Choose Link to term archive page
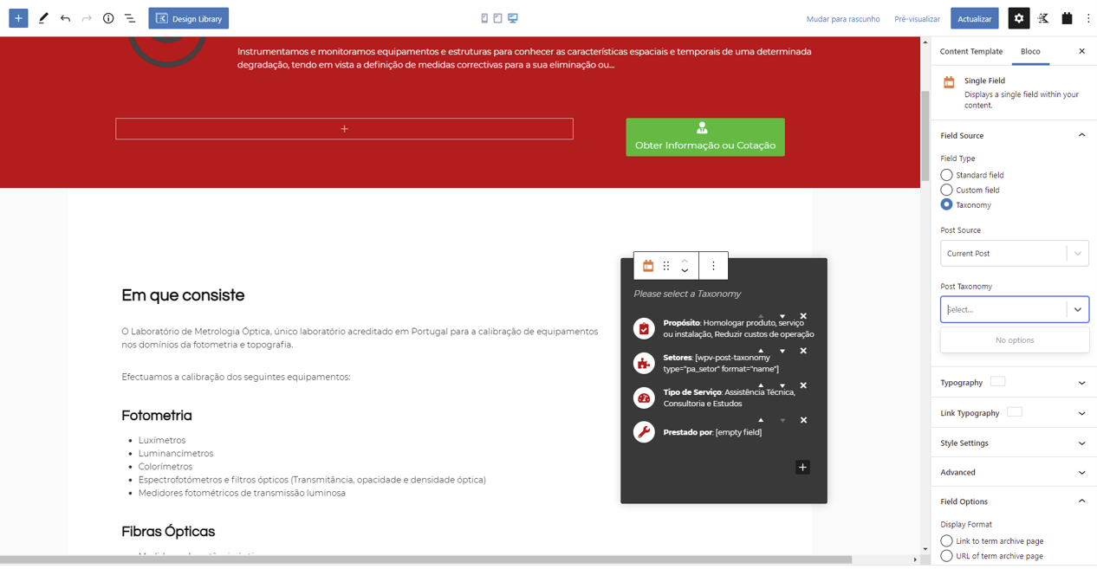The height and width of the screenshot is (569, 1097). (946, 540)
